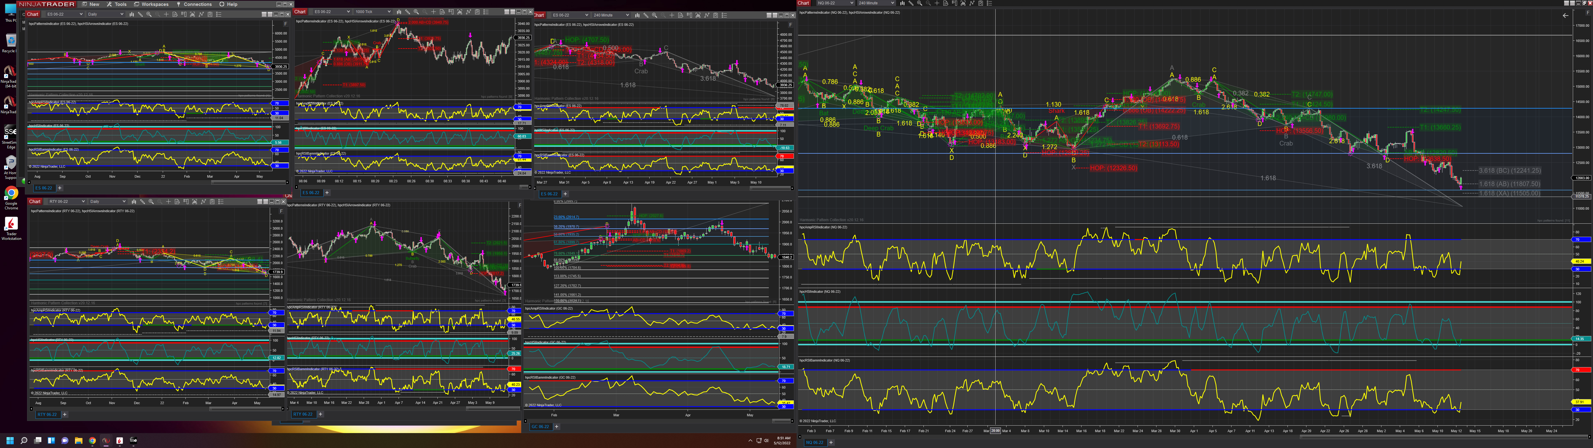Add new tab next to NQ 06-22 tab
1593x448 pixels.
click(x=830, y=442)
